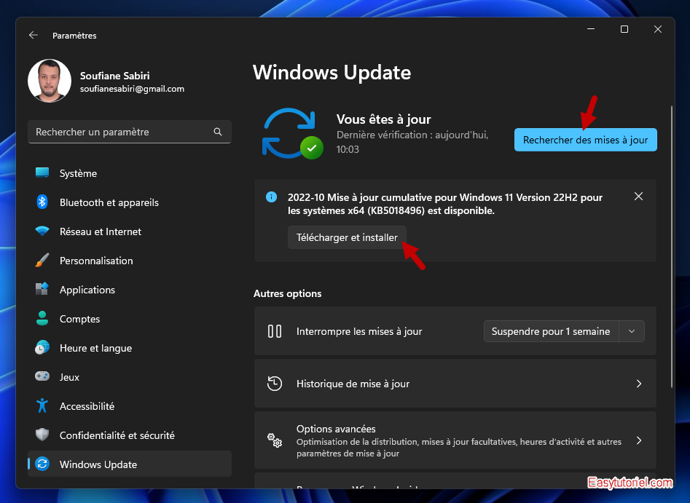Click the Soufiane Sabiri account name
This screenshot has width=690, height=503.
114,76
